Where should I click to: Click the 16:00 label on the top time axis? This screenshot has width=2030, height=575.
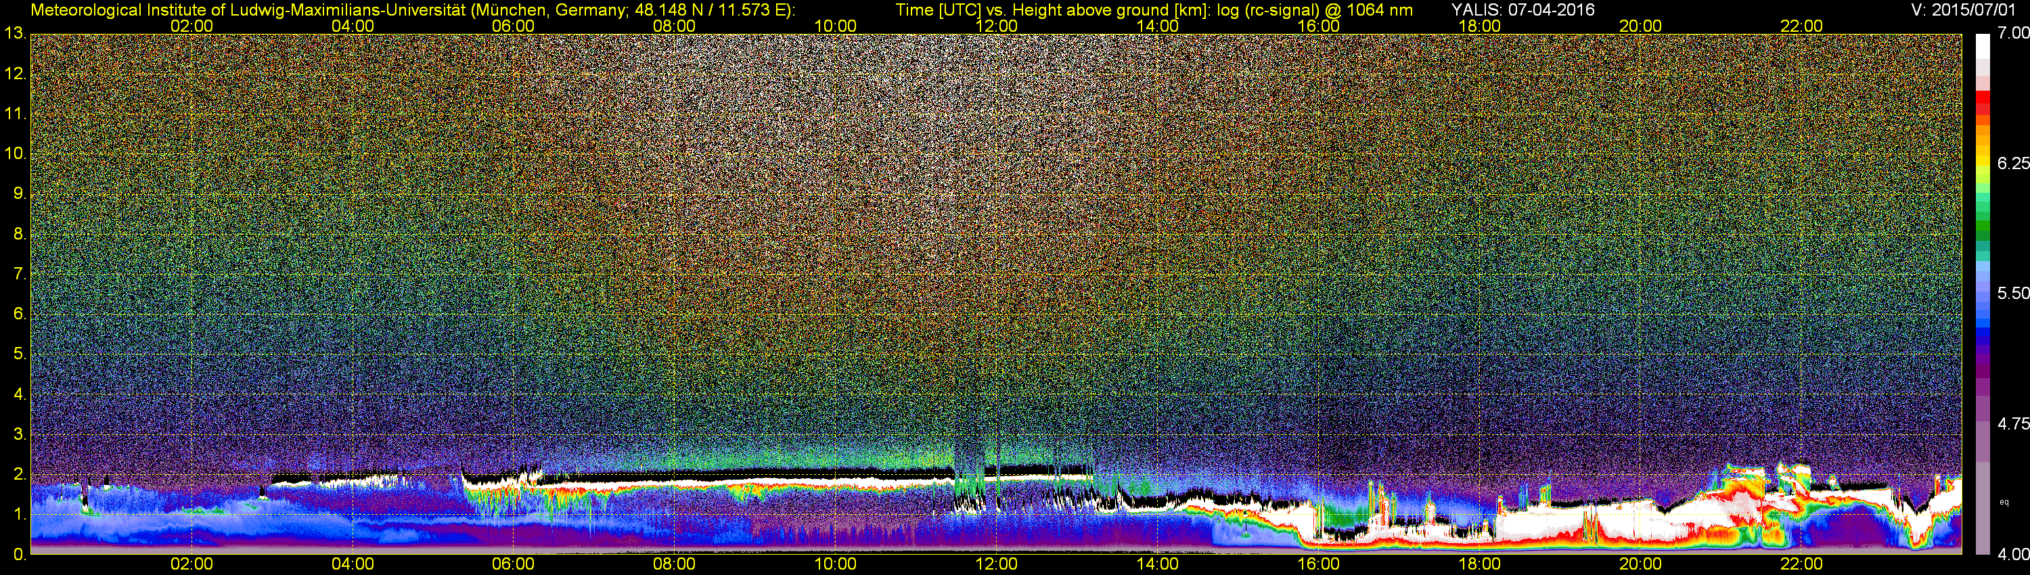click(1318, 26)
